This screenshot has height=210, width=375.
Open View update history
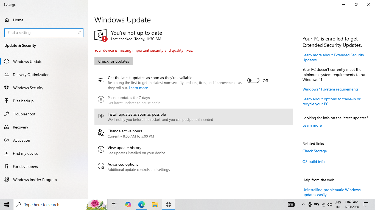[x=194, y=150]
